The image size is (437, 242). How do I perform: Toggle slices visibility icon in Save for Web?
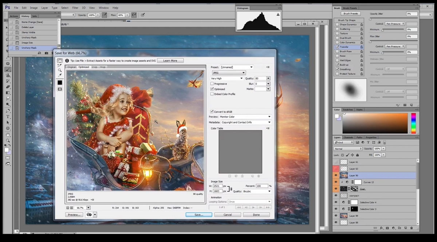coord(60,89)
